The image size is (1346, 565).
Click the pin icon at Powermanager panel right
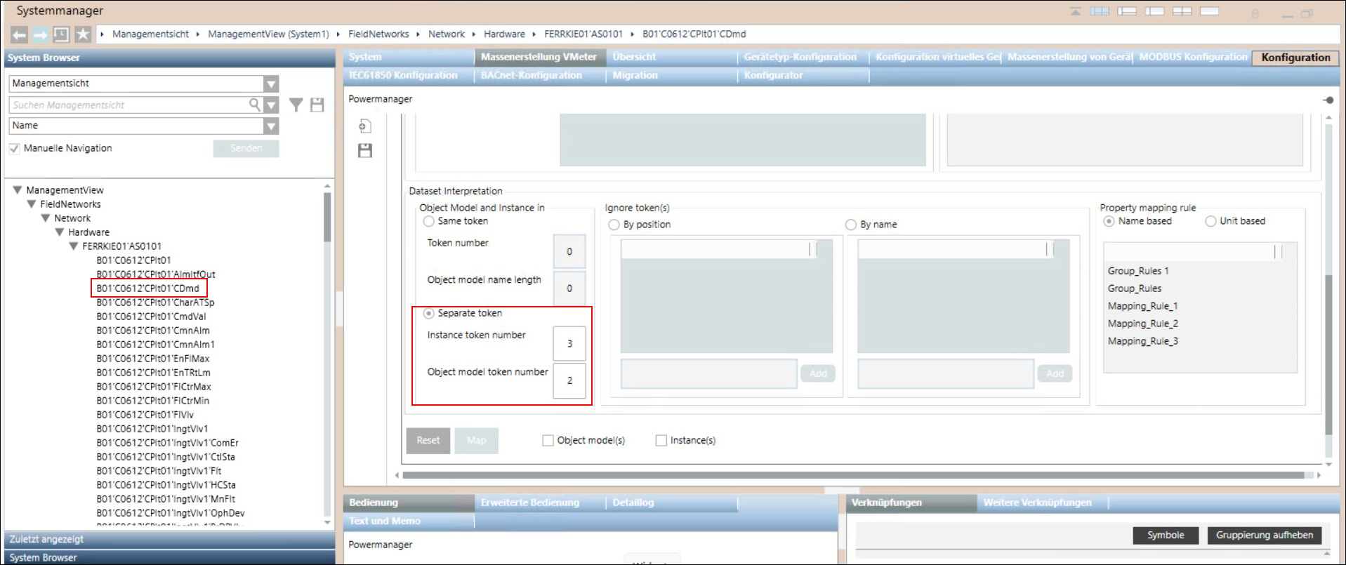[x=1328, y=100]
